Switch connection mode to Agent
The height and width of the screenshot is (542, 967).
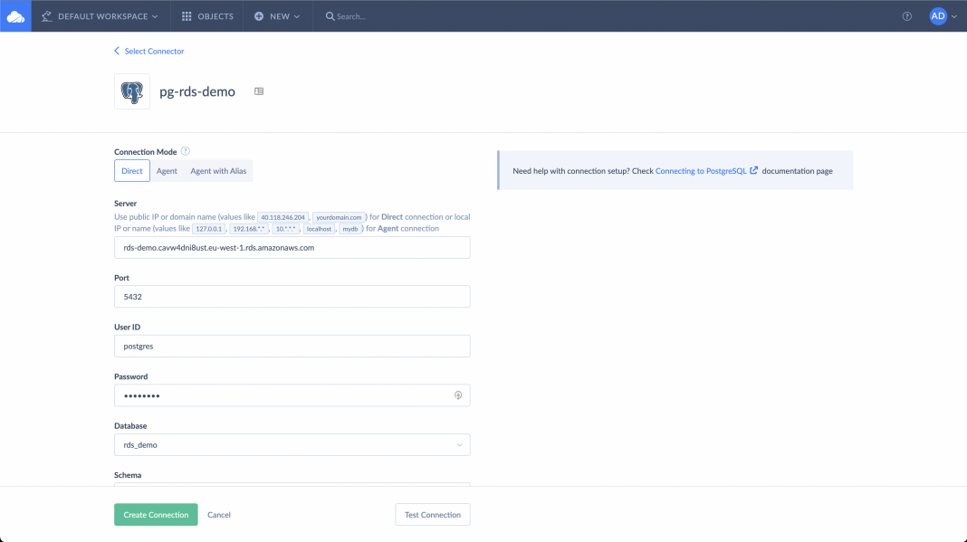167,170
